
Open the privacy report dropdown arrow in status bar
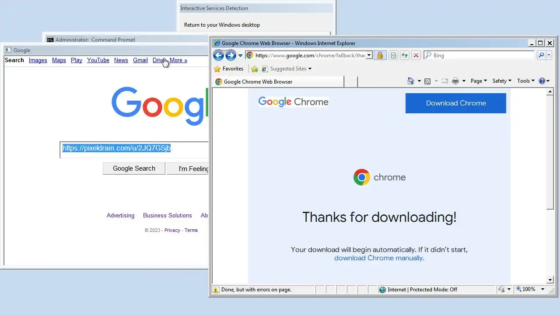tap(509, 290)
